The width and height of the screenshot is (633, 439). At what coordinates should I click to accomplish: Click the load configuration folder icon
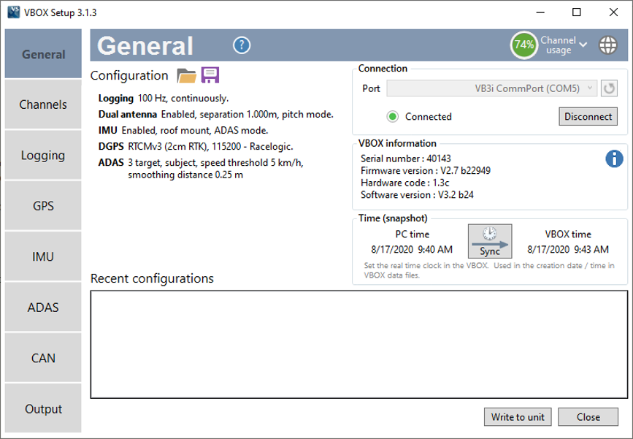click(x=187, y=75)
